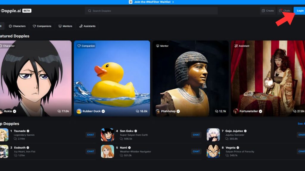305x171 pixels.
Task: Go to Dopple.ai home logo
Action: point(10,11)
